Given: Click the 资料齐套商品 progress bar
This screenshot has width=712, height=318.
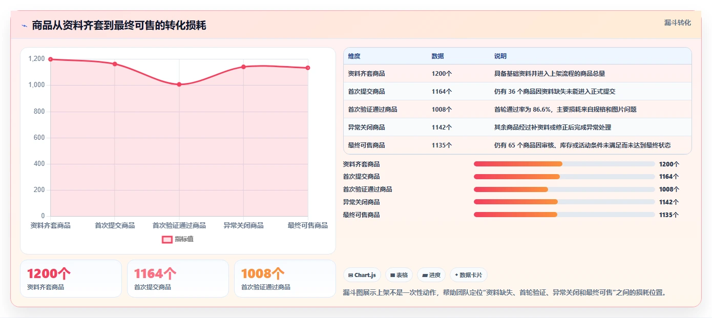Looking at the screenshot, I should [564, 164].
